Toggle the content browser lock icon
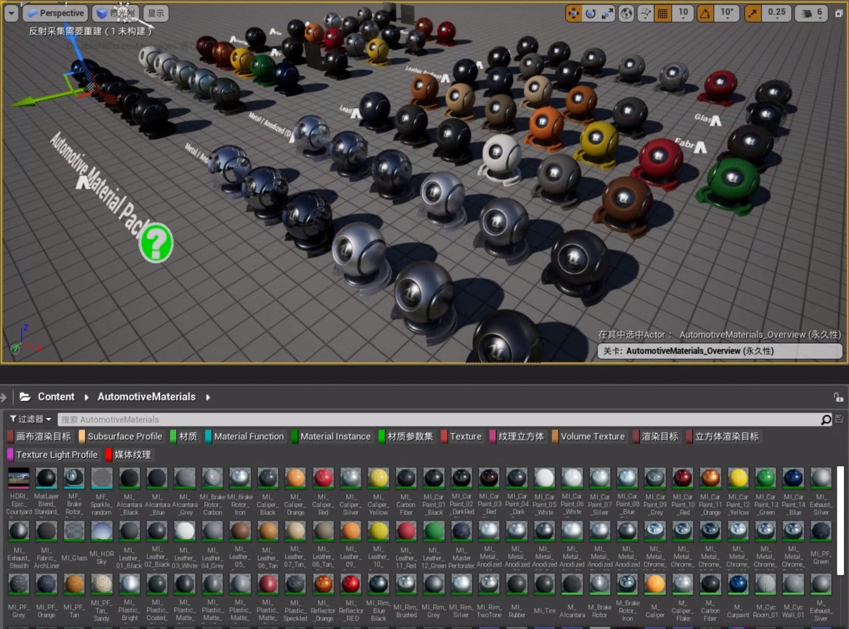Viewport: 849px width, 629px height. pos(838,397)
